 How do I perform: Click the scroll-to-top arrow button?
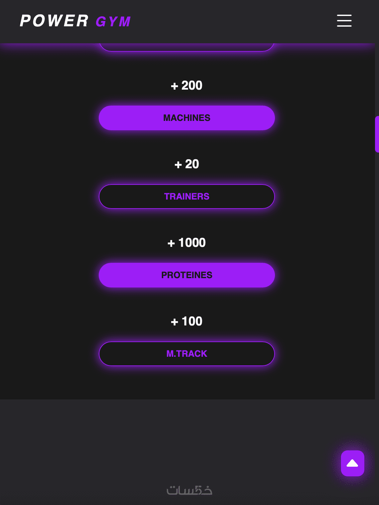[352, 463]
